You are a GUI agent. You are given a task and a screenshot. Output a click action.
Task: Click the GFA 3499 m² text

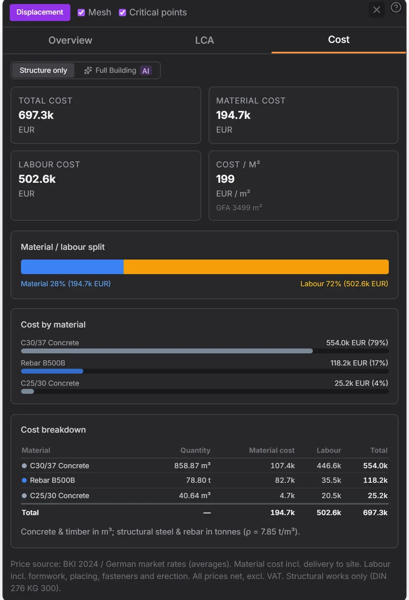239,207
